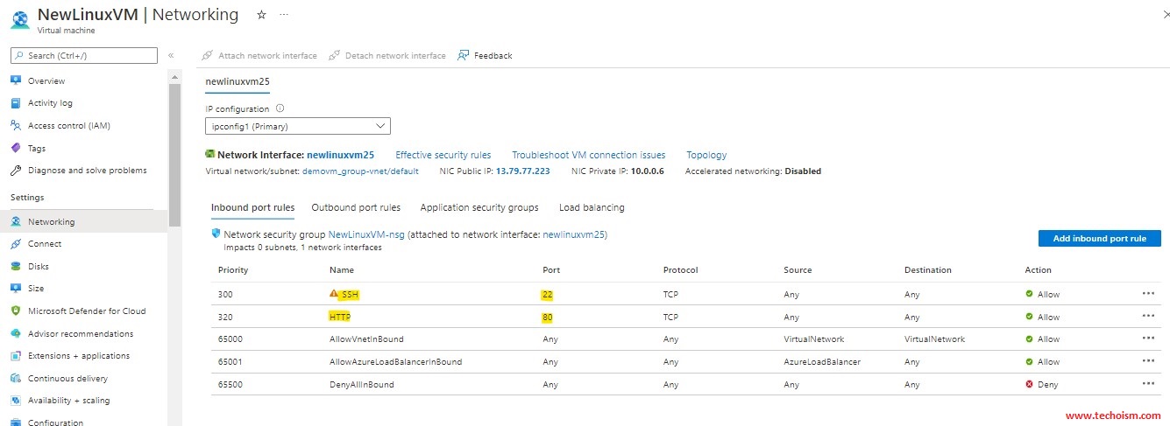Click Add inbound port rule button
Image resolution: width=1170 pixels, height=426 pixels.
[x=1100, y=238]
